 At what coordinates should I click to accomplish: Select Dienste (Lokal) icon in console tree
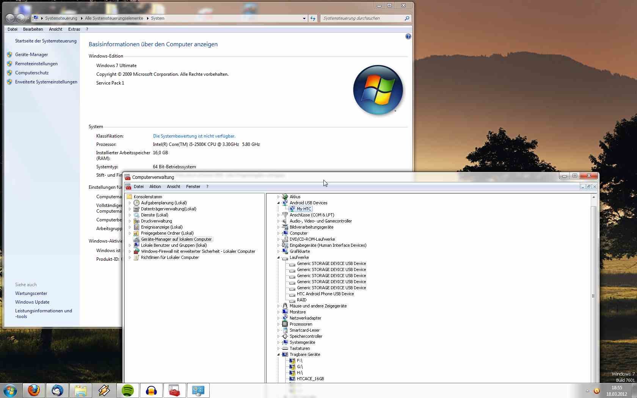click(x=136, y=215)
